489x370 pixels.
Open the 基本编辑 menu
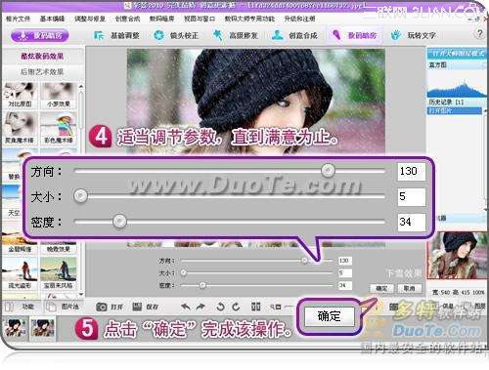point(52,19)
